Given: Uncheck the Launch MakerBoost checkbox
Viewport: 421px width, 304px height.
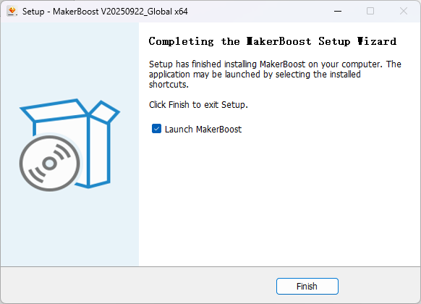Looking at the screenshot, I should coord(156,129).
